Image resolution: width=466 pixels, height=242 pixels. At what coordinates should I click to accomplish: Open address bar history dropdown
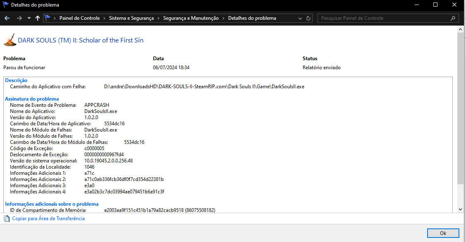click(300, 19)
